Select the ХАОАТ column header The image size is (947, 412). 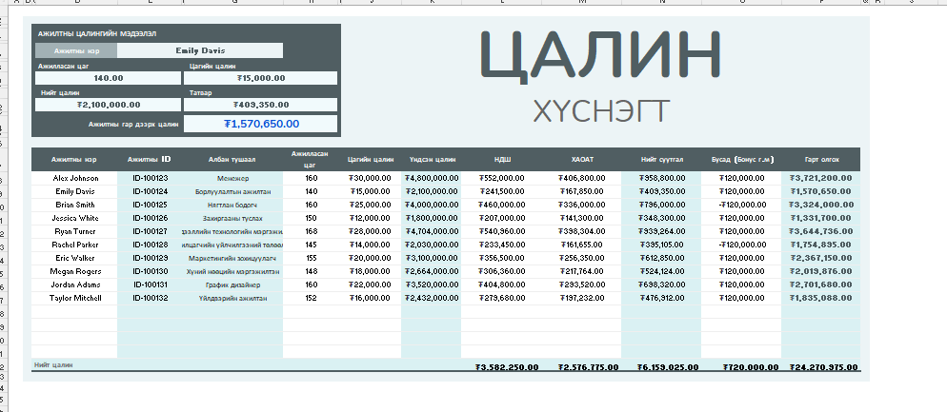[x=582, y=160]
